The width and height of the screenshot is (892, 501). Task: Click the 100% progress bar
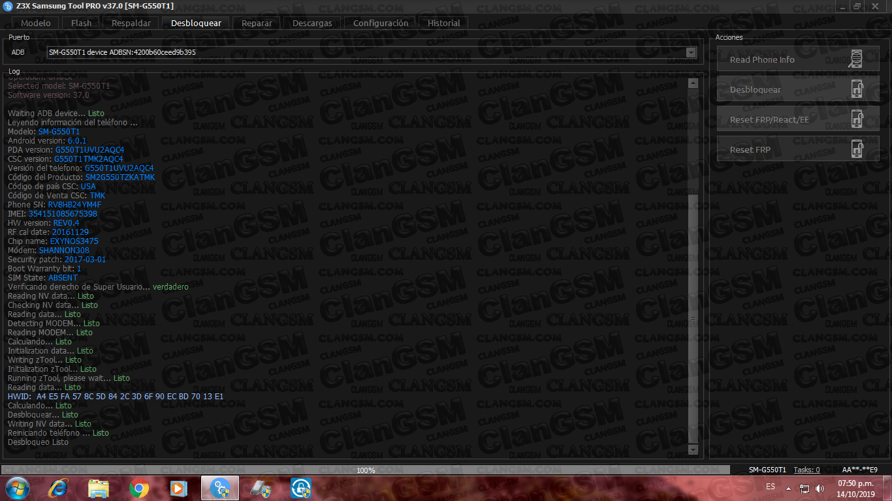tap(366, 470)
